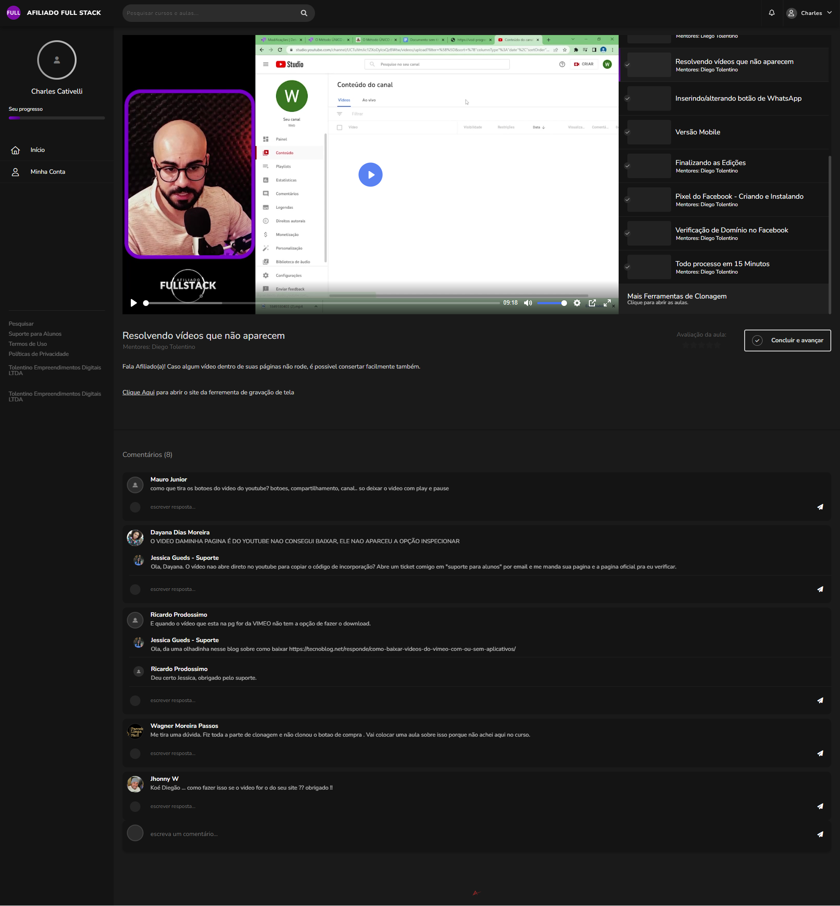Send reply to Mauro Junior's comment
This screenshot has height=906, width=840.
819,507
